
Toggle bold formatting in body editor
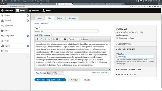click(x=37, y=39)
